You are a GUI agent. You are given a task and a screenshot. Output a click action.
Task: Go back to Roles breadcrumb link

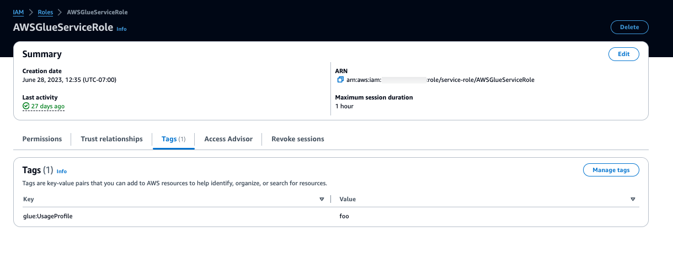(x=45, y=12)
